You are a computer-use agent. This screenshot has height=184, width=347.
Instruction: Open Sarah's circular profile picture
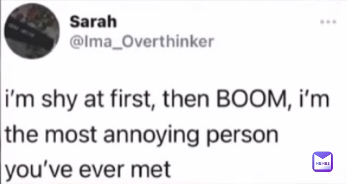[32, 31]
